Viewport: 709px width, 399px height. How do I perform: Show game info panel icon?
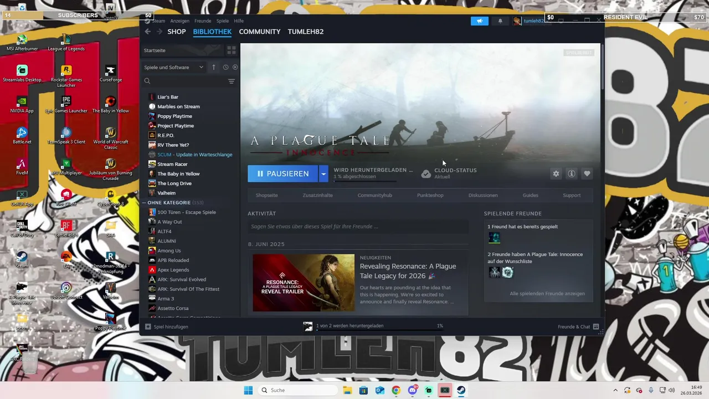[571, 174]
